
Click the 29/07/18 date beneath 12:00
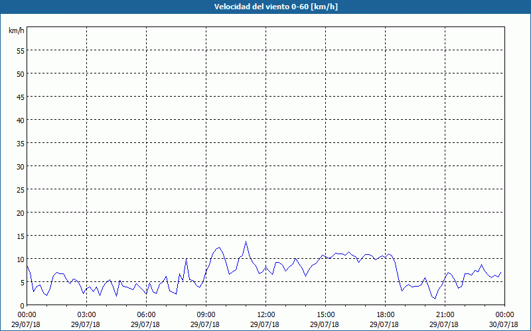point(265,324)
